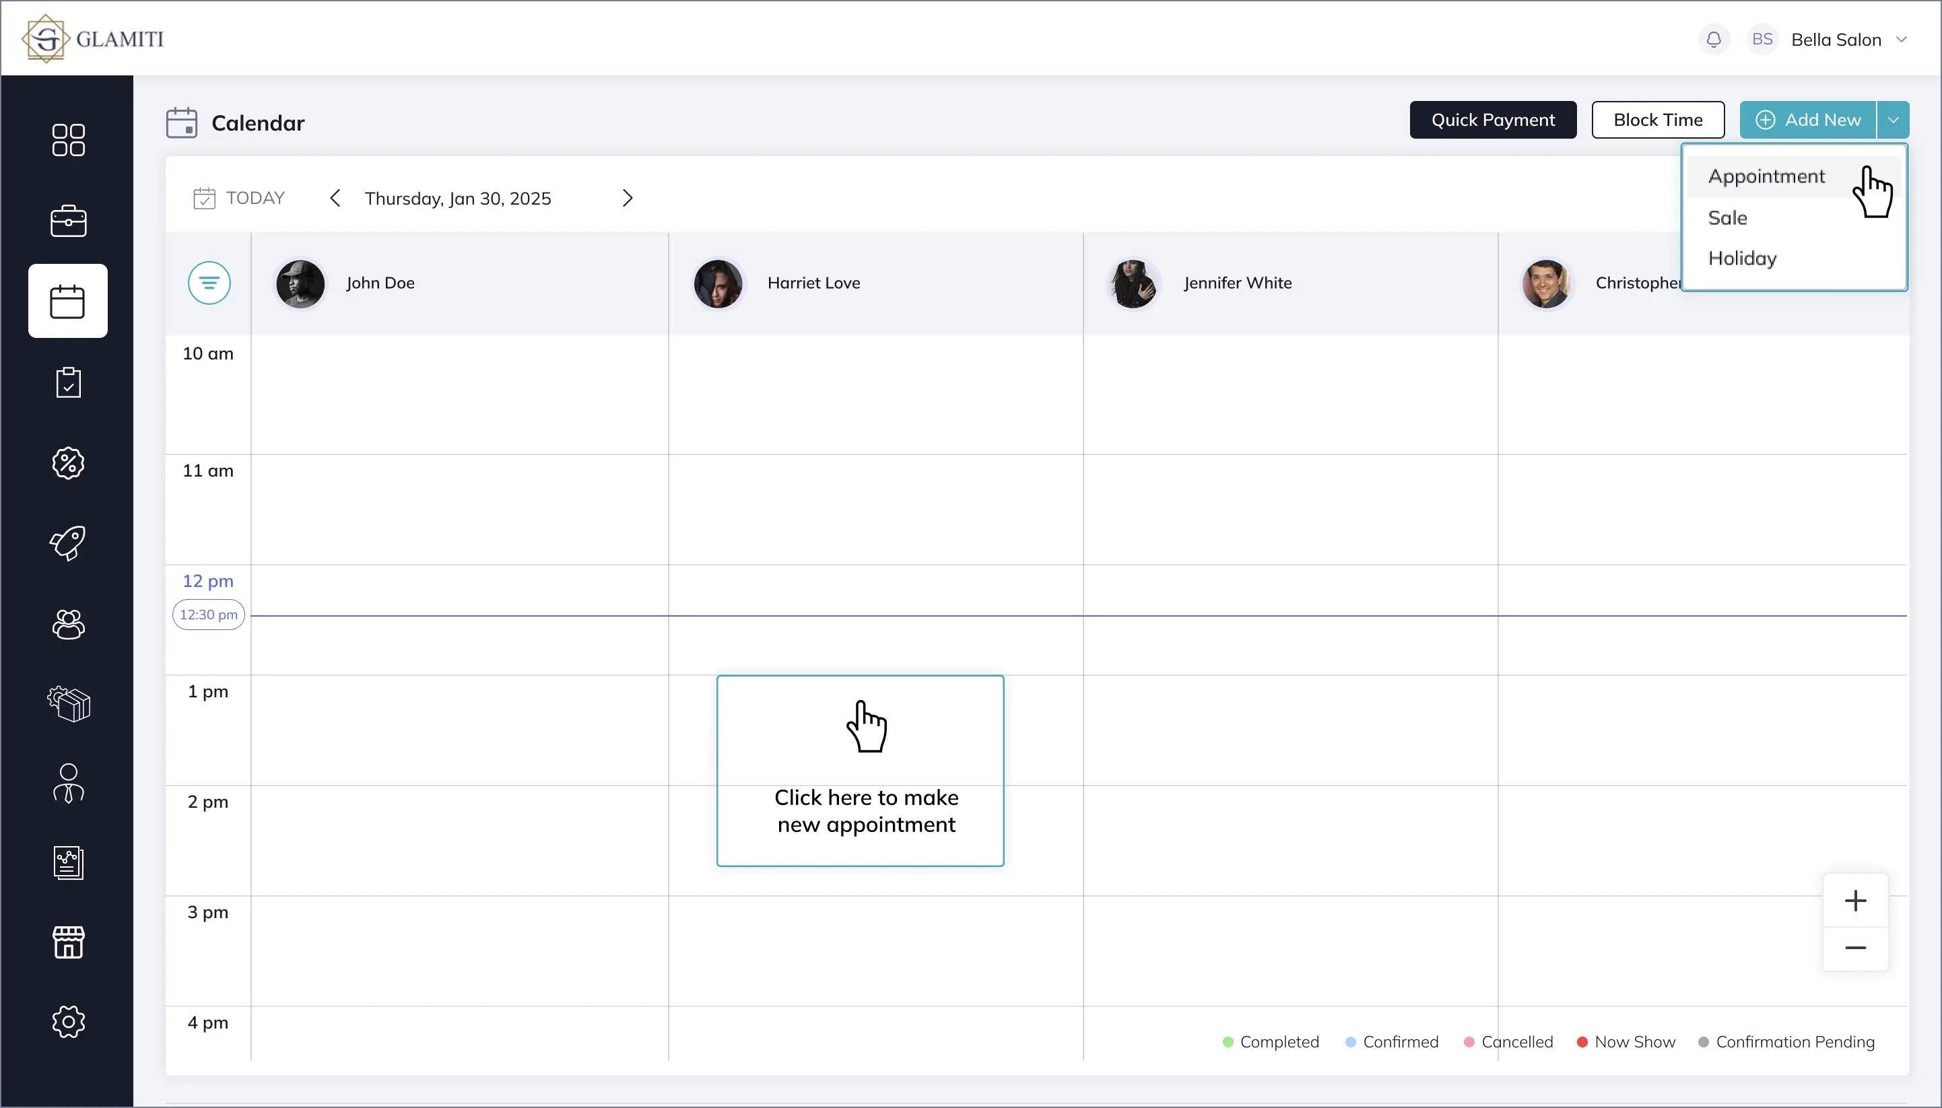This screenshot has width=1942, height=1108.
Task: Click the Jennifer White staff name
Action: (x=1238, y=283)
